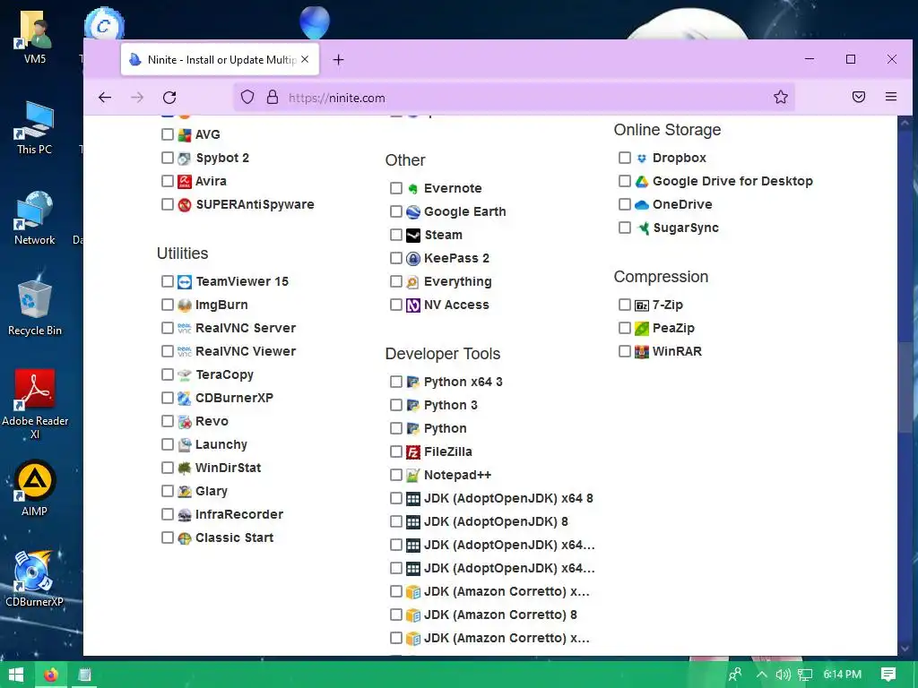918x688 pixels.
Task: Click Firefox icon in the taskbar
Action: (51, 675)
